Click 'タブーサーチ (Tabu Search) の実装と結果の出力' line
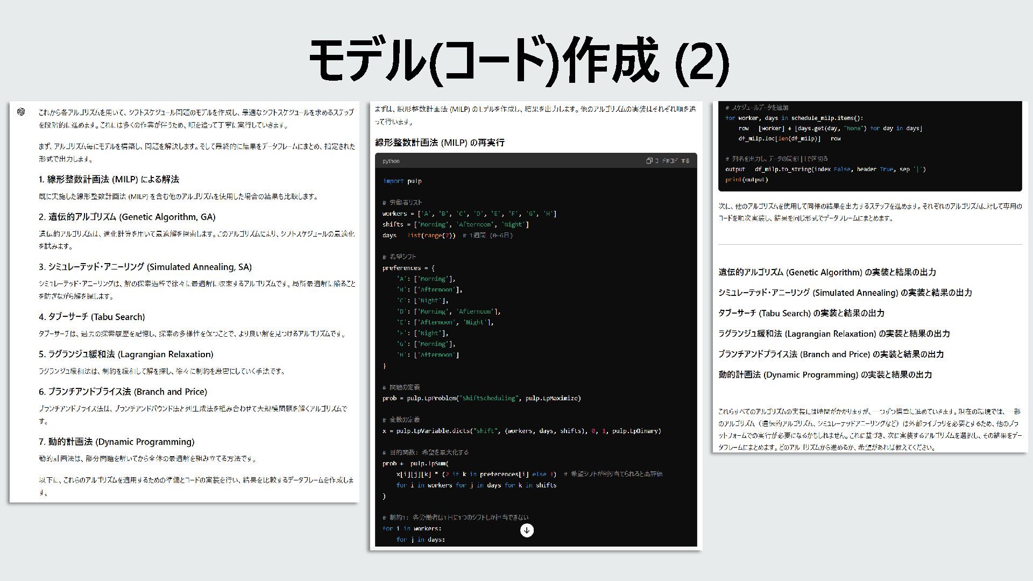Viewport: 1033px width, 581px height. [x=801, y=314]
